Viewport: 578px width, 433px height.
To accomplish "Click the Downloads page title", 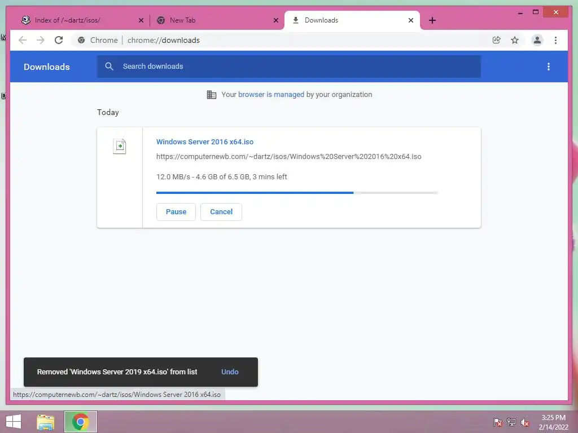I will pyautogui.click(x=47, y=67).
